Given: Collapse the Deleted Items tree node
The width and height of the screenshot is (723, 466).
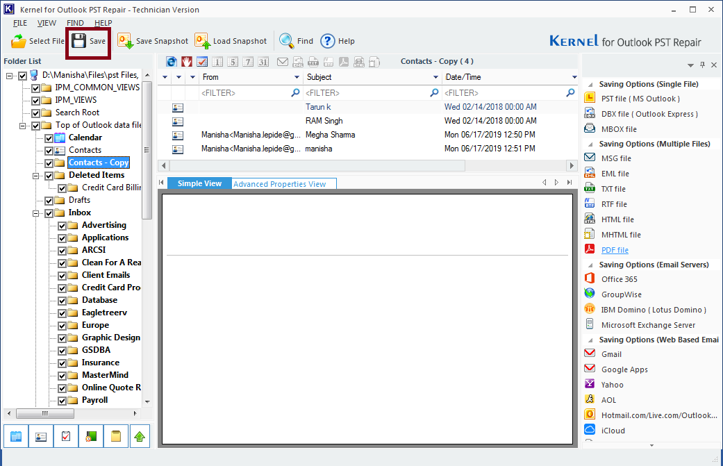Looking at the screenshot, I should [36, 176].
